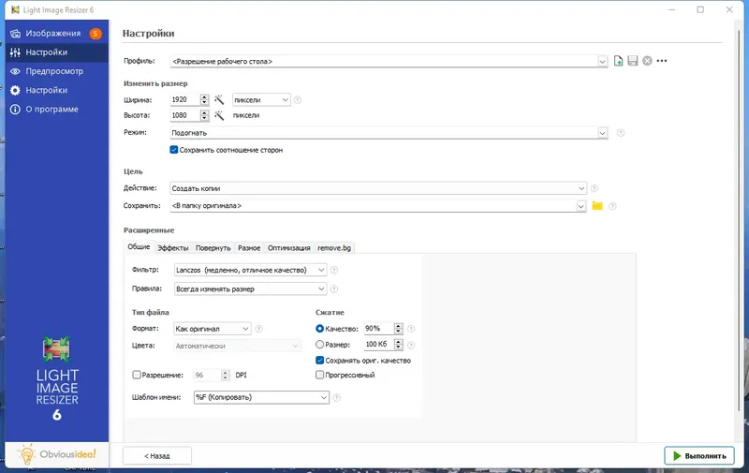Click the magic wand next to Высота

click(x=219, y=115)
